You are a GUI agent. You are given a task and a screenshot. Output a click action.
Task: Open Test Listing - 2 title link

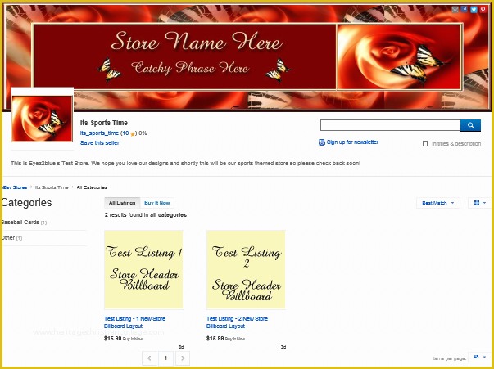237,322
